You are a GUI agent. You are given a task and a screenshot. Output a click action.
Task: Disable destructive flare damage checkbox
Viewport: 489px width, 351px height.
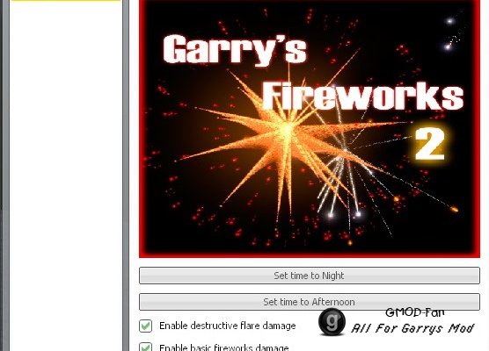tap(146, 326)
